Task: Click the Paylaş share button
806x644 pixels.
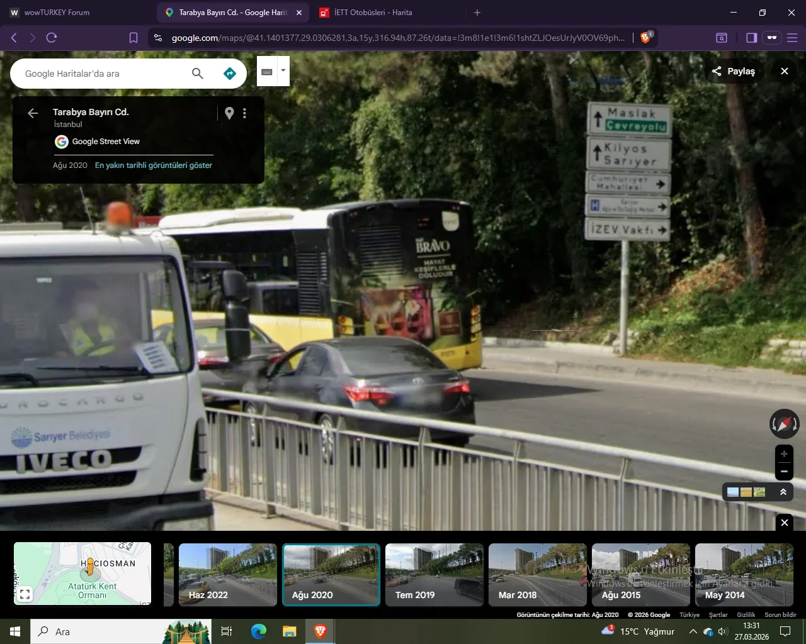Action: click(x=734, y=71)
